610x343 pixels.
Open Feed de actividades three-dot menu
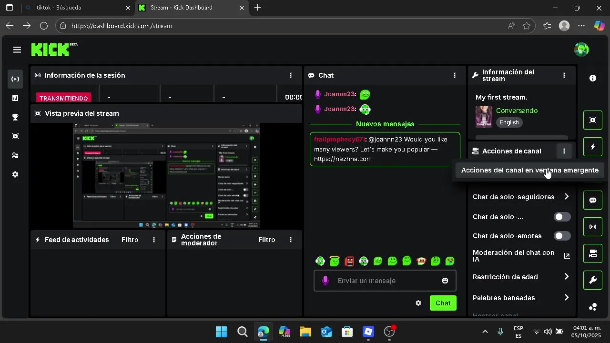point(154,240)
